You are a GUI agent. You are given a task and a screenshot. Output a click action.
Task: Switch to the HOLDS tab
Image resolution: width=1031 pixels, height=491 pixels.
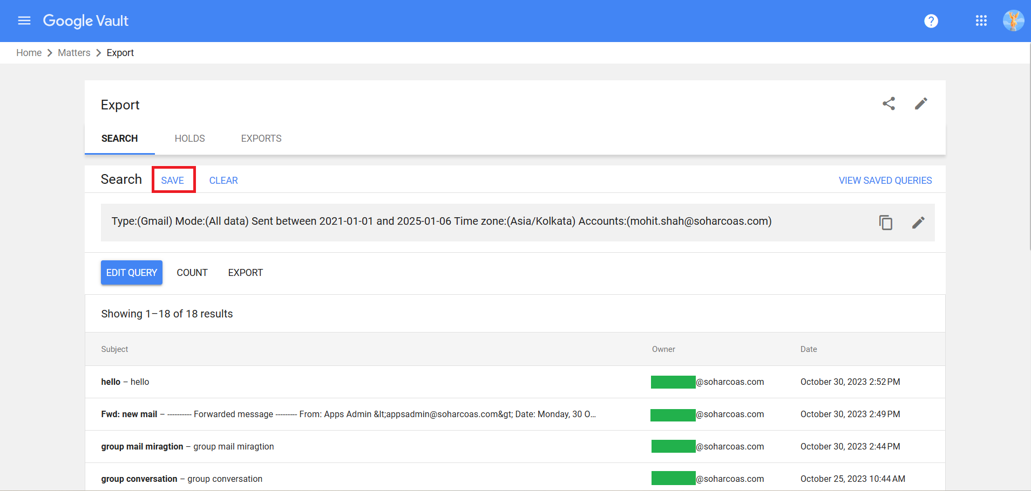pos(190,139)
